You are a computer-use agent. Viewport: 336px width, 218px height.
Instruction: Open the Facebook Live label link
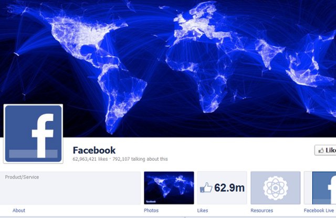click(x=319, y=211)
